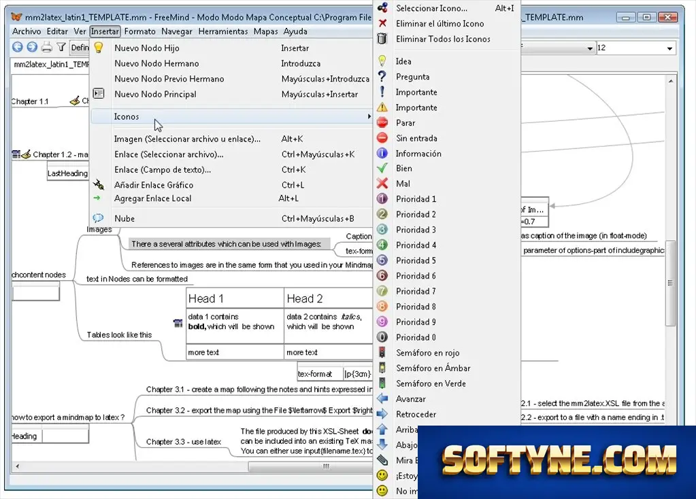Click the Idea lightbulb icon in submenu

coord(382,61)
